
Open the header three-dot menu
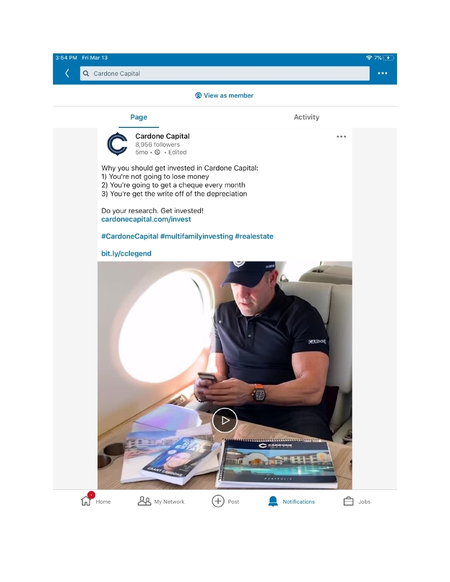point(382,73)
